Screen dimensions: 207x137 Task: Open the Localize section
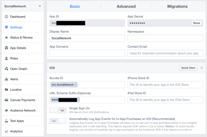(23, 90)
